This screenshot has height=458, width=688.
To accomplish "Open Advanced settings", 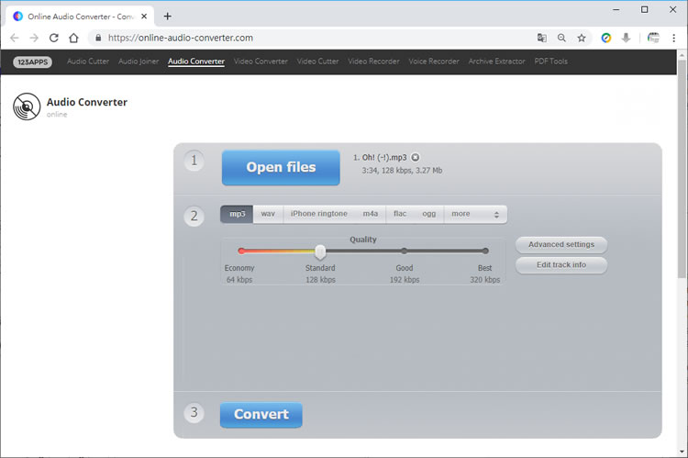I will tap(561, 244).
